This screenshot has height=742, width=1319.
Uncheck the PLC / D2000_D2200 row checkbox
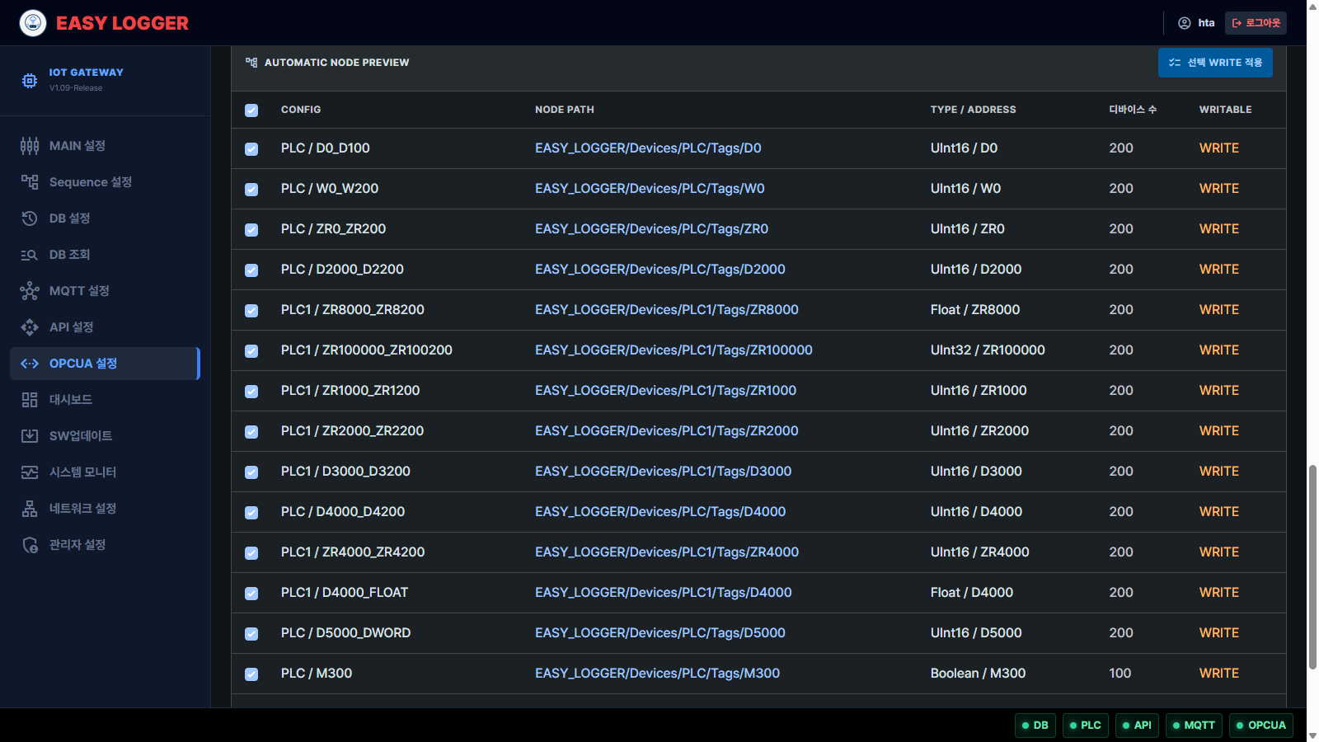(x=251, y=270)
